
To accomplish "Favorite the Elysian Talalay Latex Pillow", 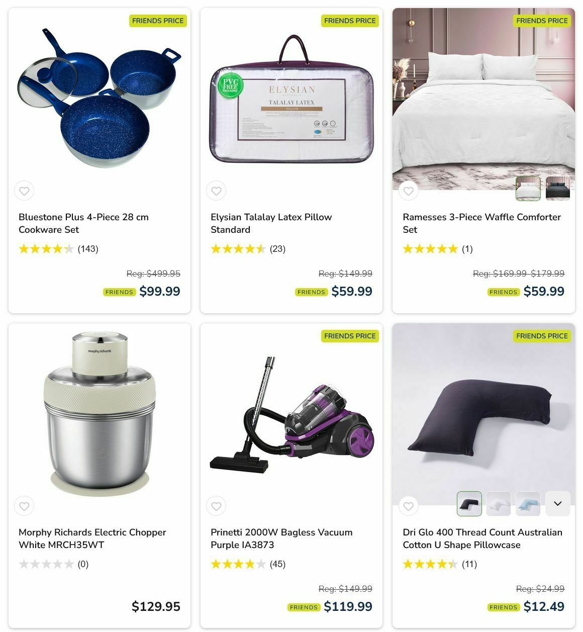I will [216, 191].
